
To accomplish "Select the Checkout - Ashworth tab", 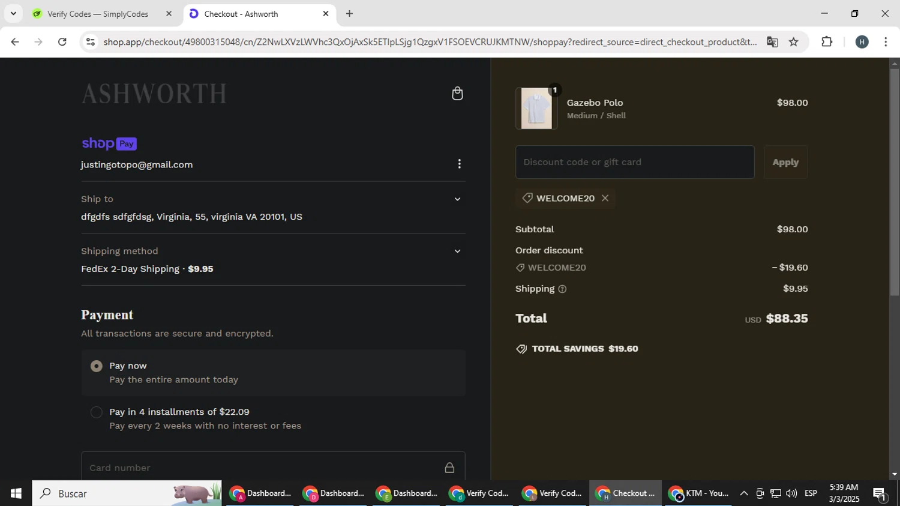I will [x=259, y=14].
